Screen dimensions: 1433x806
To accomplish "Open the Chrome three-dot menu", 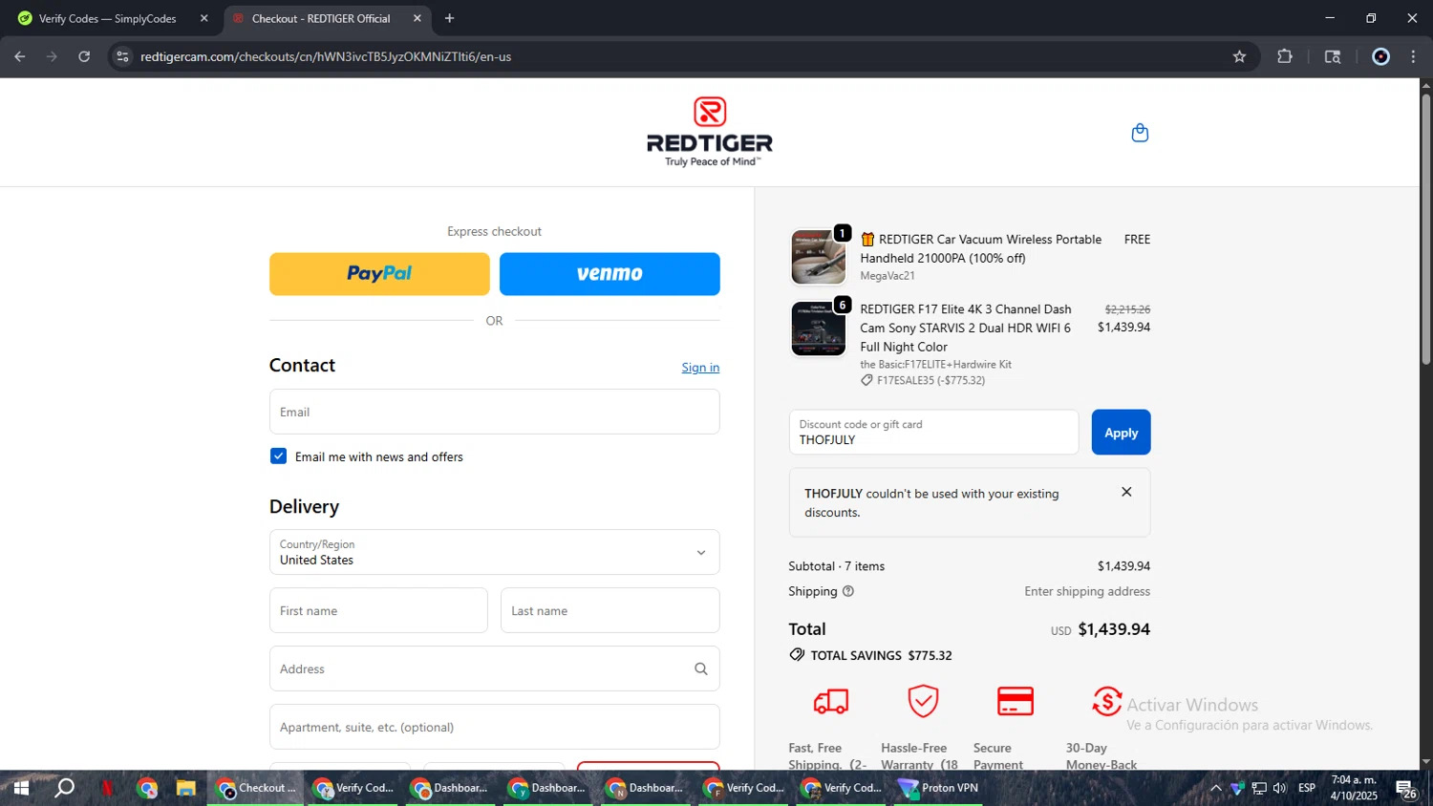I will (x=1413, y=56).
